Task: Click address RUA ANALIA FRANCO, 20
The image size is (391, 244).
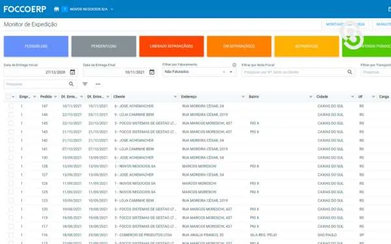Action: click(x=203, y=235)
